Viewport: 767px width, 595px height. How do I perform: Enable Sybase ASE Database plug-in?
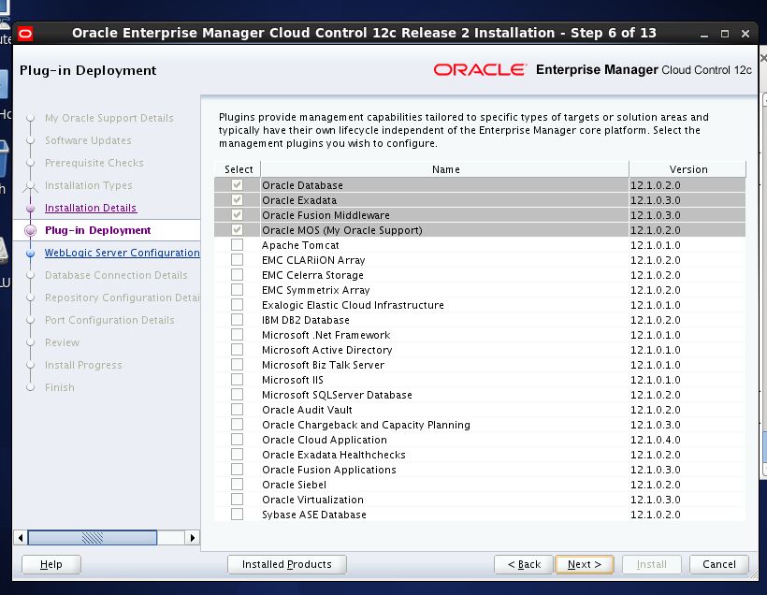[238, 515]
